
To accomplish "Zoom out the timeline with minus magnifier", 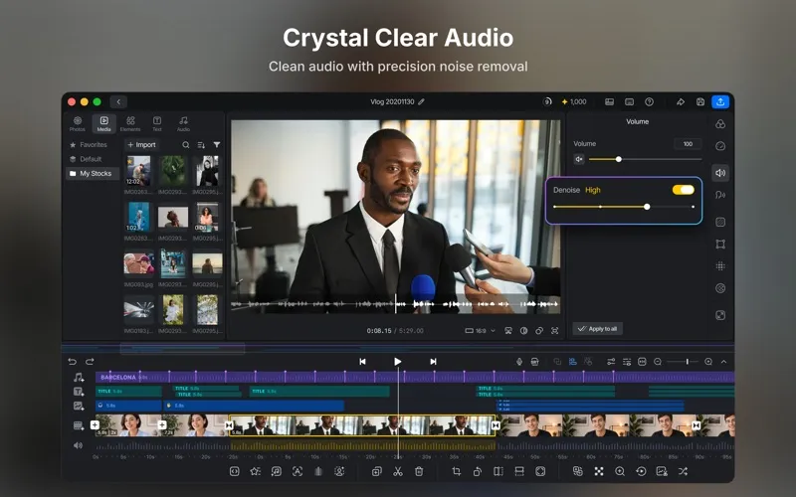I will [658, 362].
